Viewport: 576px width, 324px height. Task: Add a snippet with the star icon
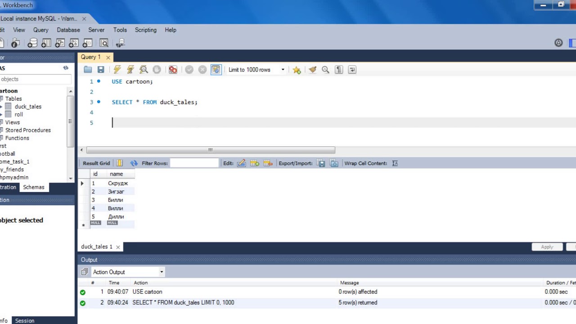pyautogui.click(x=297, y=70)
